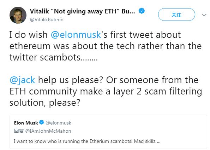Screen dimensions: 210x150
Task: Click Vitalik Buterin's profile avatar
Action: (x=18, y=15)
